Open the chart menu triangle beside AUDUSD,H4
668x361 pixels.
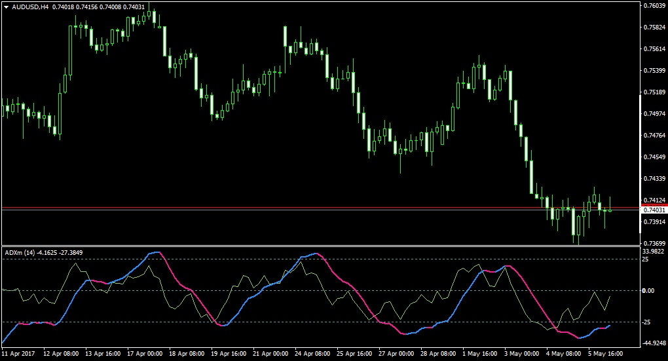tap(6, 7)
